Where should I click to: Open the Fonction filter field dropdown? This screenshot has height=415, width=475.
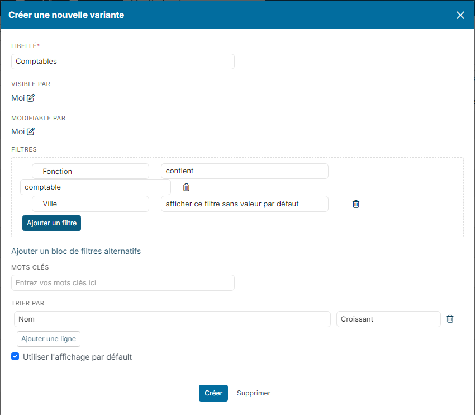click(91, 171)
